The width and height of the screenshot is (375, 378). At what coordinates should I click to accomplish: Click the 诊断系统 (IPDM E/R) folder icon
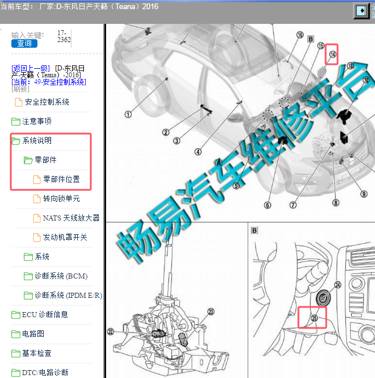pyautogui.click(x=28, y=296)
